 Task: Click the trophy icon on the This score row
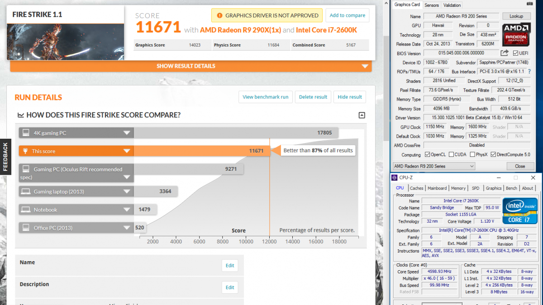click(26, 151)
